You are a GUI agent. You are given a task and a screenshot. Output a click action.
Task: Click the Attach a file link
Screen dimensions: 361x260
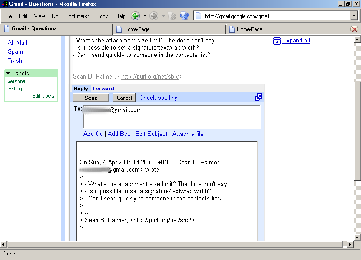tap(188, 134)
